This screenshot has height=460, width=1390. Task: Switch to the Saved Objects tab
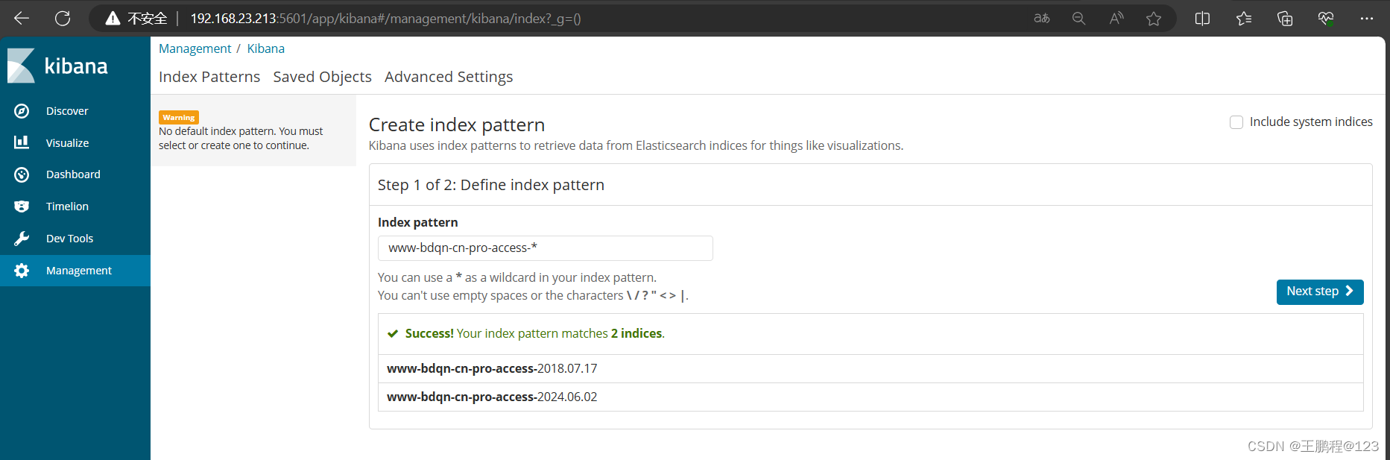322,77
